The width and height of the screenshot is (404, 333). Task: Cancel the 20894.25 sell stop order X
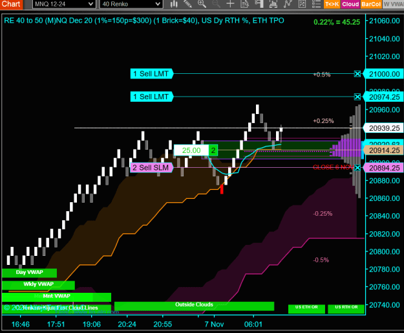coord(357,168)
